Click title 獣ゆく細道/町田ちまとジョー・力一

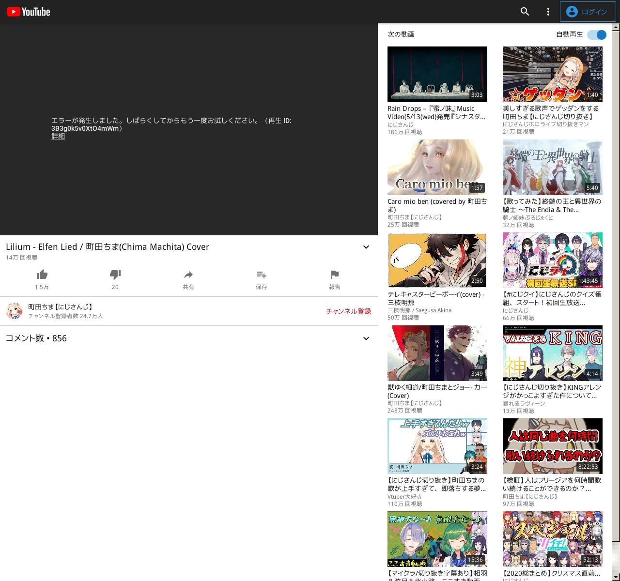pyautogui.click(x=437, y=391)
